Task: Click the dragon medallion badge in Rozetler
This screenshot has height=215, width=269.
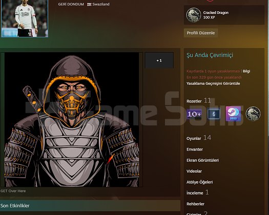Action: coord(253,114)
